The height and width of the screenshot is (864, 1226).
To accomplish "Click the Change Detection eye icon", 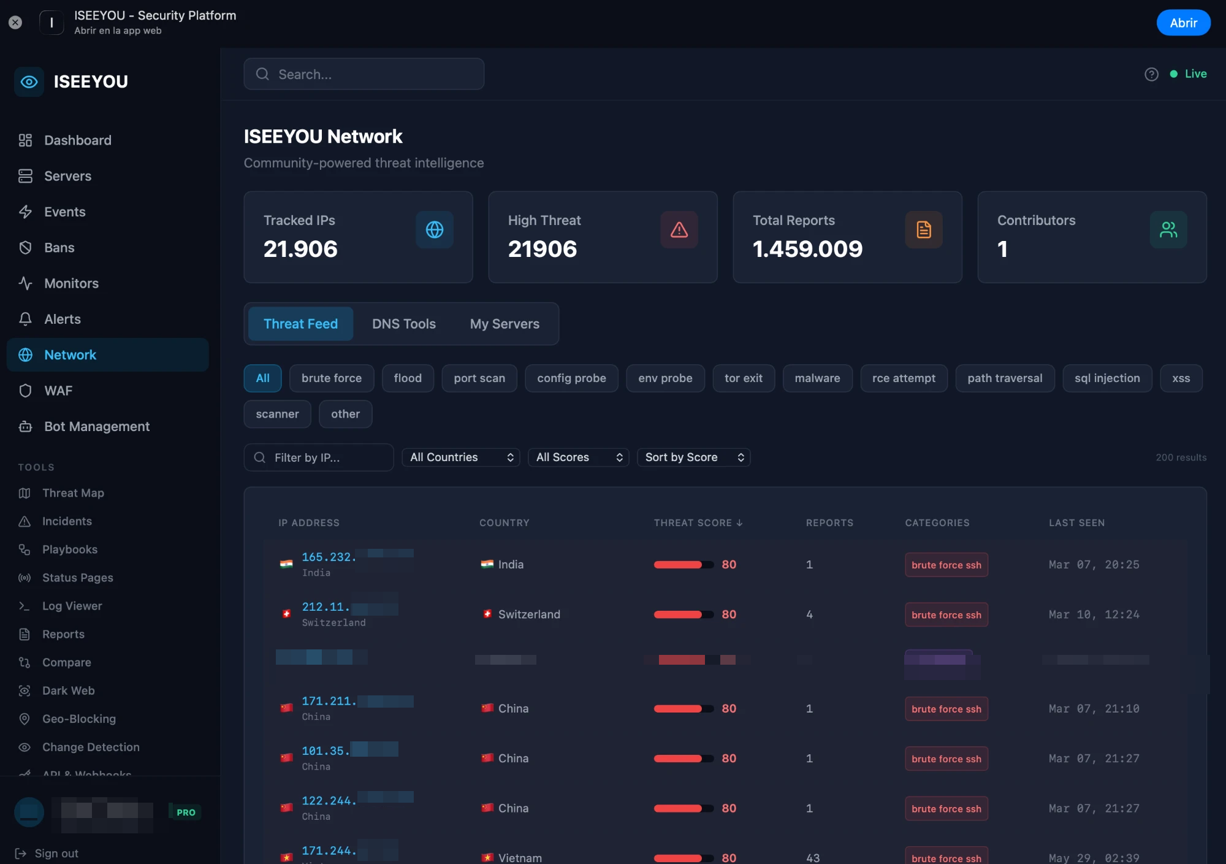I will pos(25,747).
